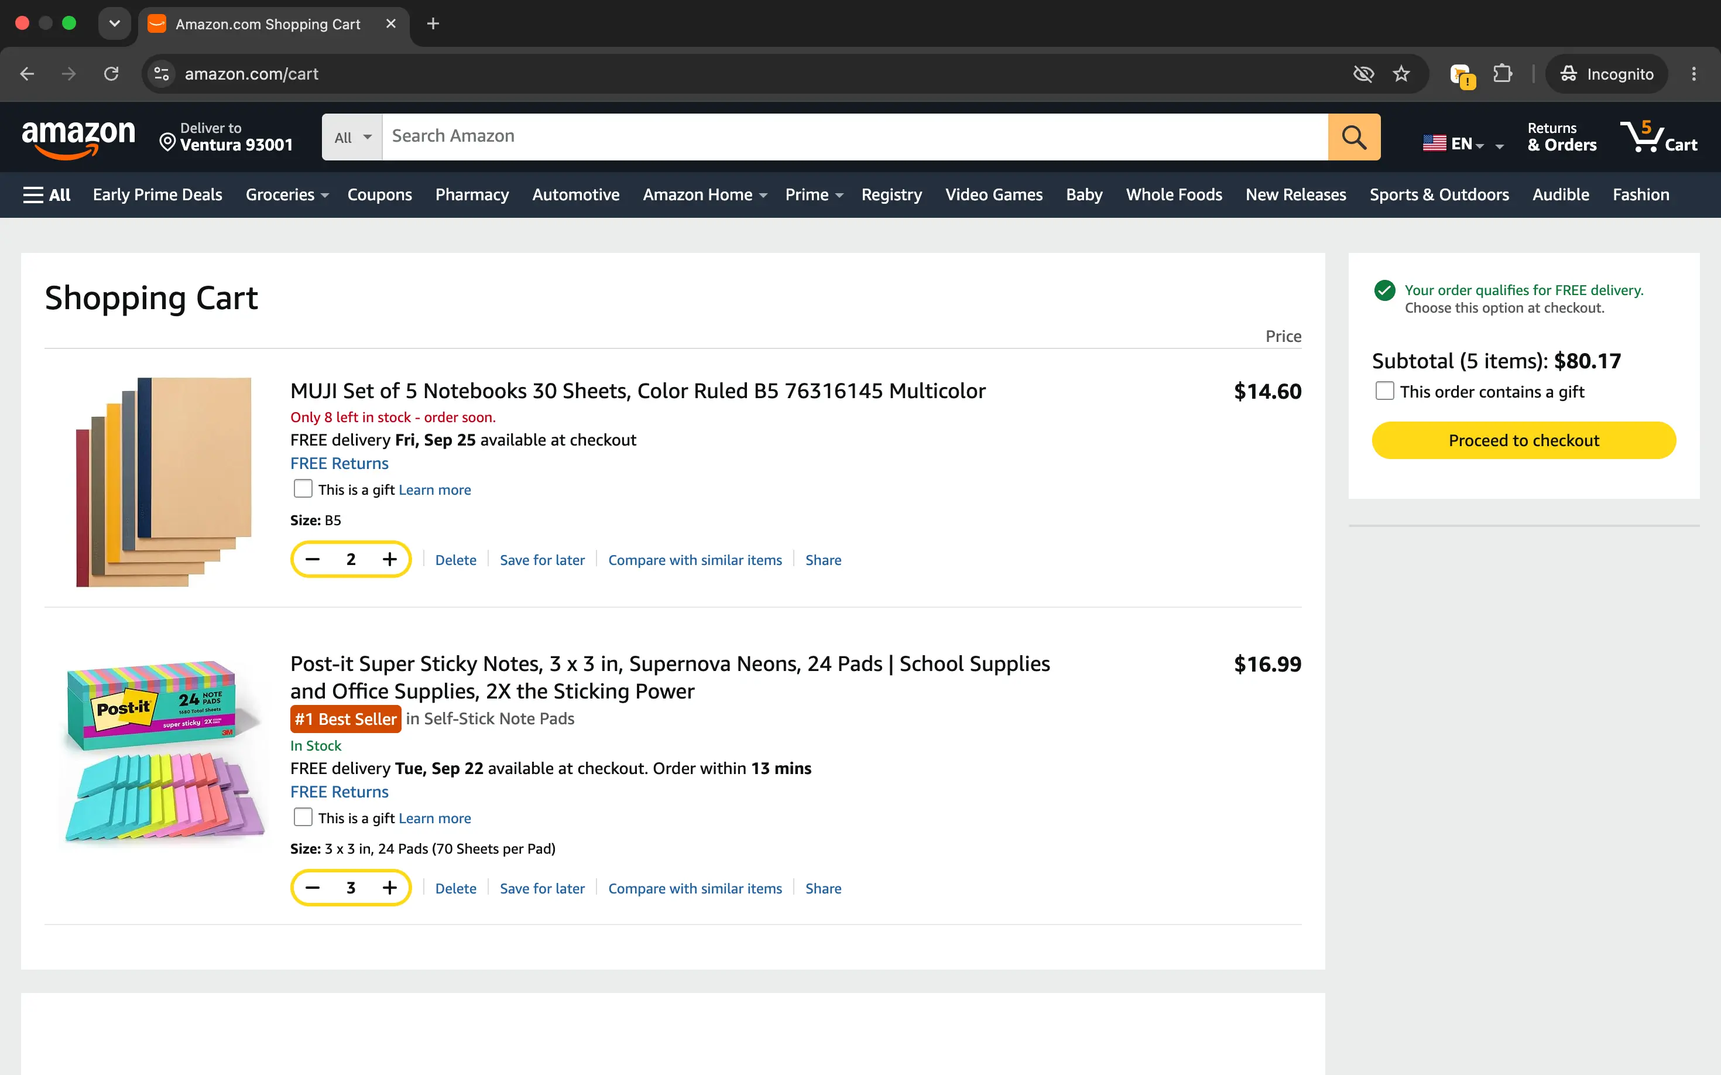This screenshot has height=1075, width=1721.
Task: Compare MUJI notebooks with similar items
Action: (694, 560)
